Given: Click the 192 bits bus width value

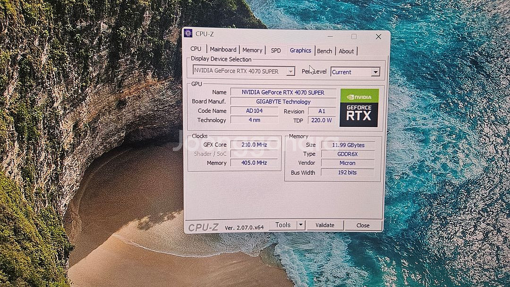Looking at the screenshot, I should pyautogui.click(x=348, y=172).
